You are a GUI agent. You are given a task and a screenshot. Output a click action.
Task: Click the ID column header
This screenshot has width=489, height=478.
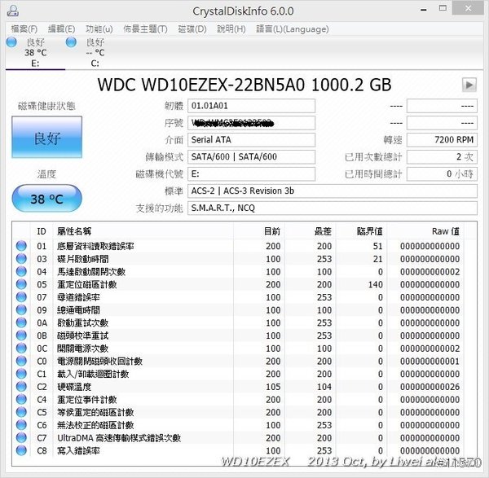pos(42,231)
